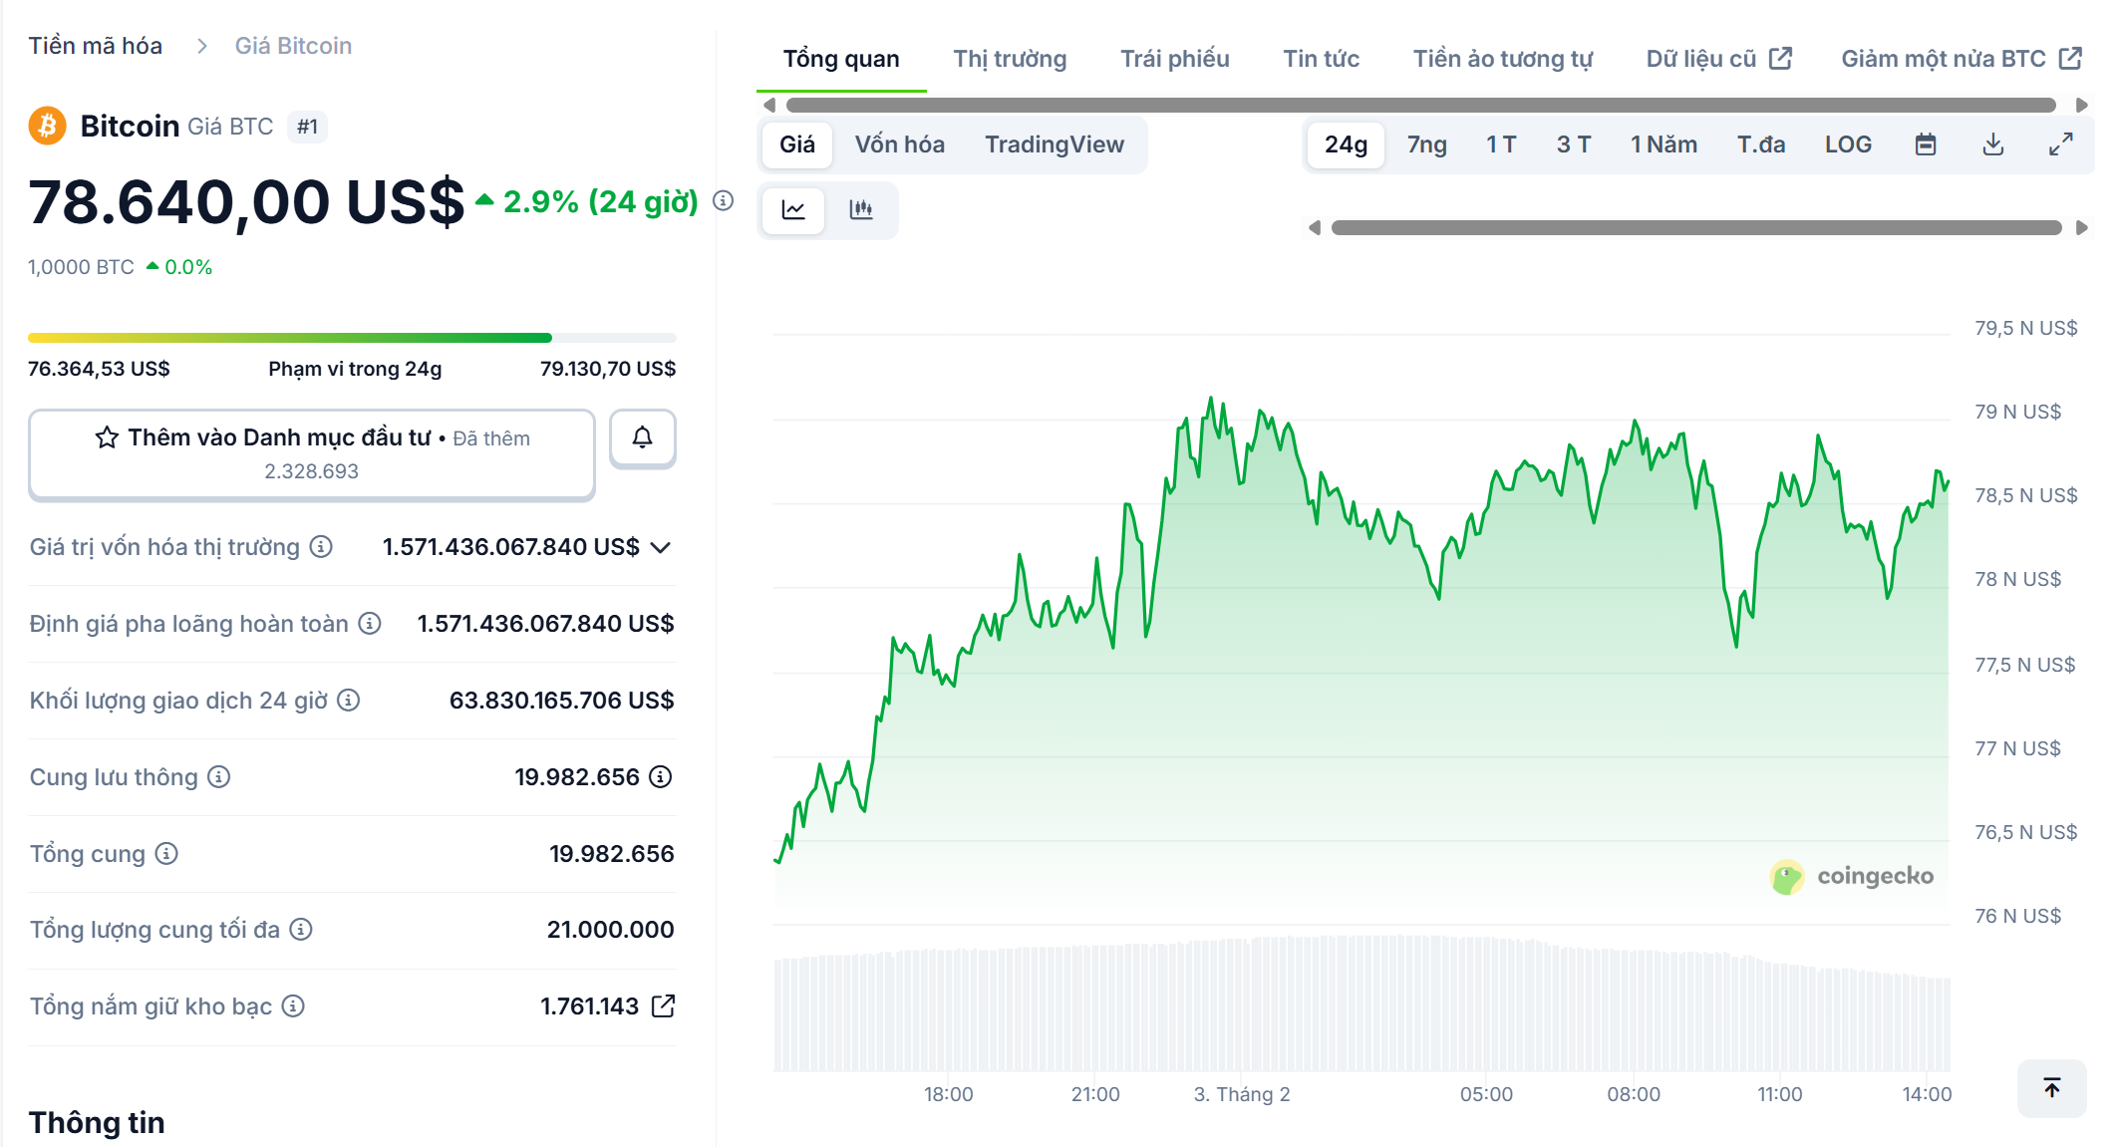This screenshot has height=1147, width=2117.
Task: Open the Tin tức tab
Action: [x=1322, y=58]
